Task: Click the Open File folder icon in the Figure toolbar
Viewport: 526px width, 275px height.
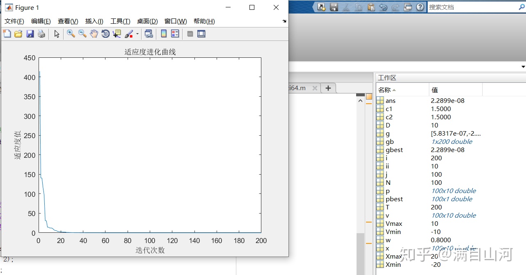Action: coord(18,34)
